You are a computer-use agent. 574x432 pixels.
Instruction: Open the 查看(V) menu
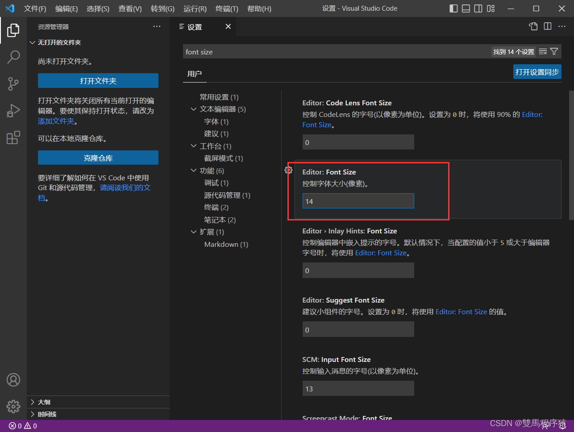click(130, 8)
